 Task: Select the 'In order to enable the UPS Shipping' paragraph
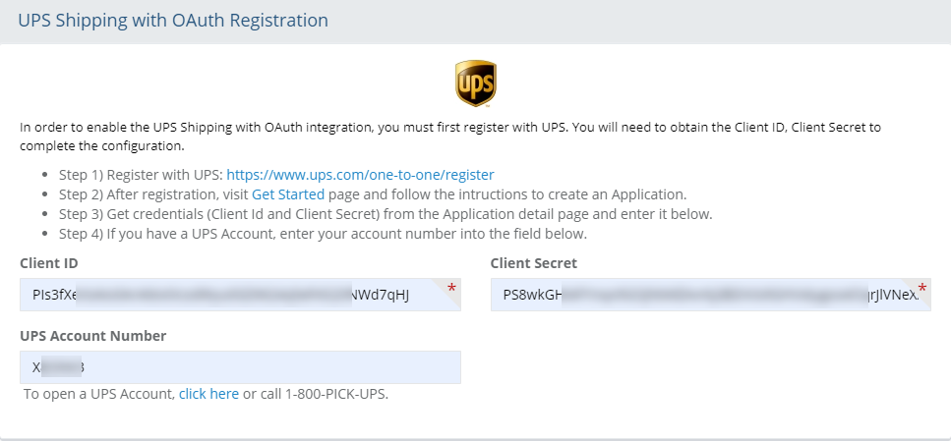tap(450, 137)
